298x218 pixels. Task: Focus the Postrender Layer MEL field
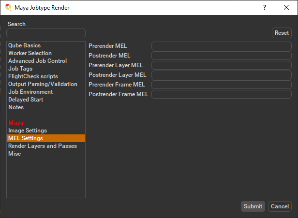click(221, 75)
